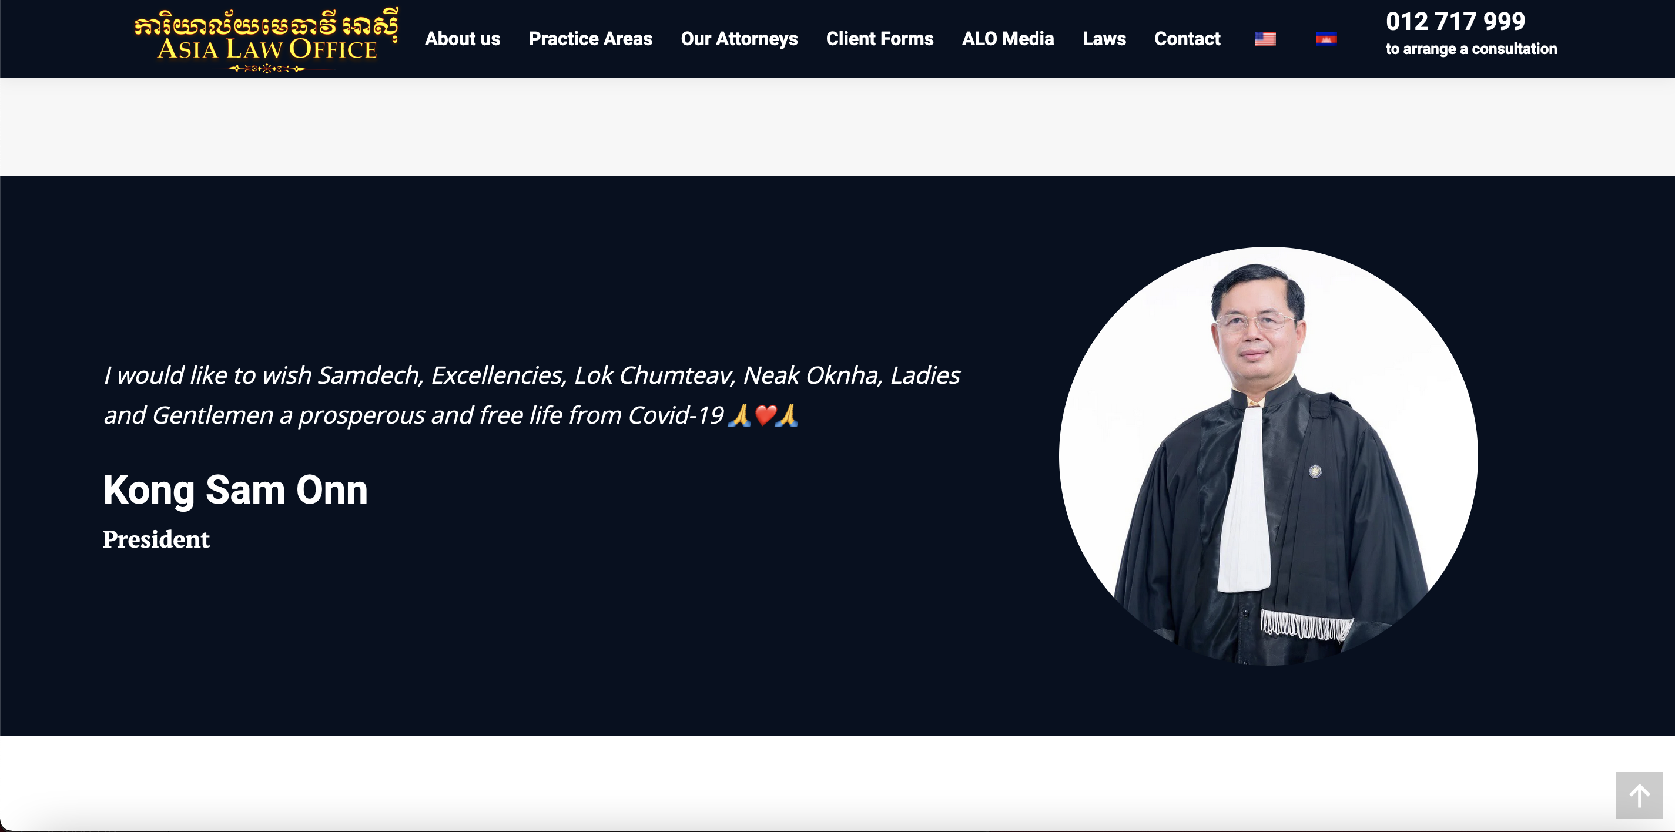This screenshot has width=1675, height=832.
Task: Click the Covid-19 greeting quote text
Action: coord(532,395)
